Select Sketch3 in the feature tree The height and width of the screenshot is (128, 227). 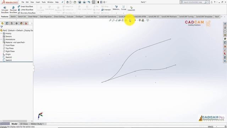point(7,60)
